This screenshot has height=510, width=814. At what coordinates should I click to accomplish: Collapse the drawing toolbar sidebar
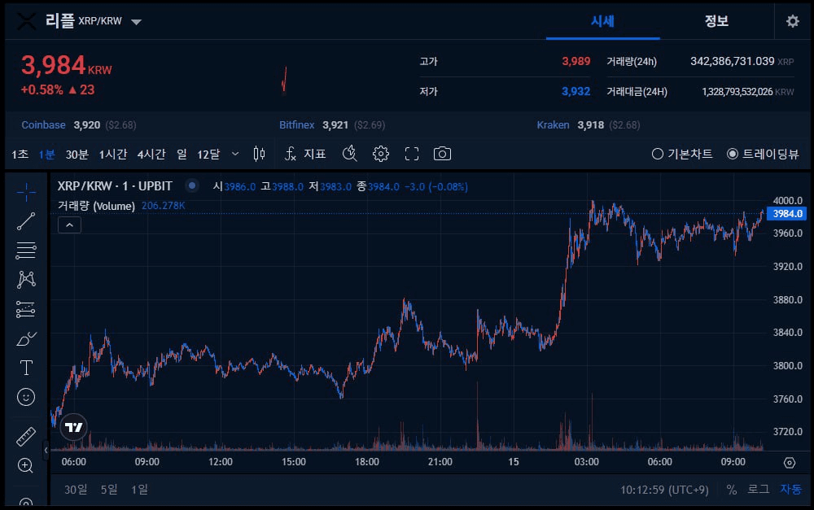pyautogui.click(x=46, y=451)
